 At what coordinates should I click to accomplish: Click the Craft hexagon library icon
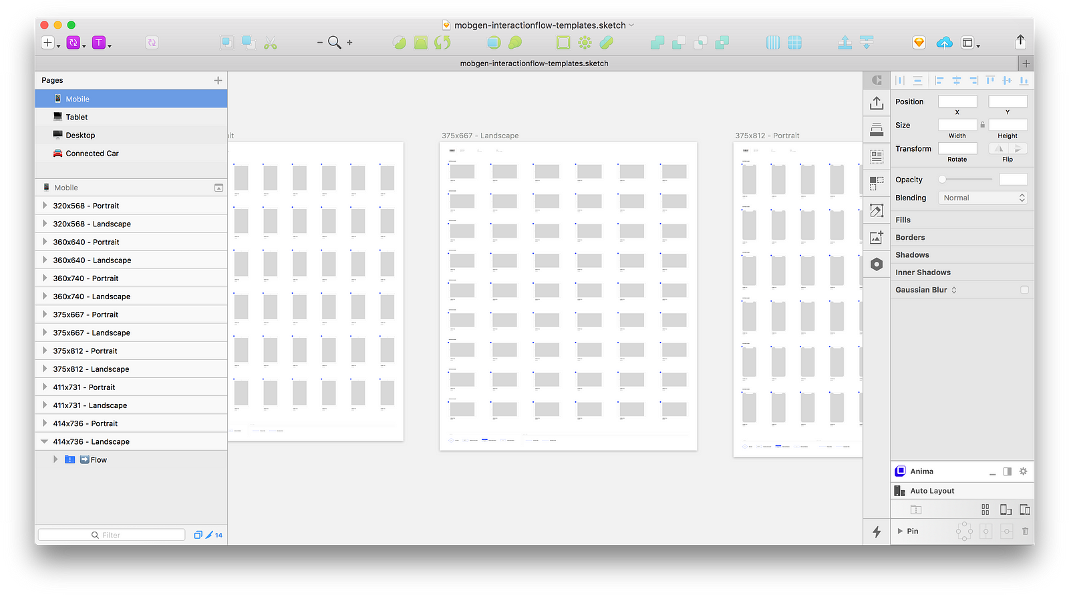(877, 264)
